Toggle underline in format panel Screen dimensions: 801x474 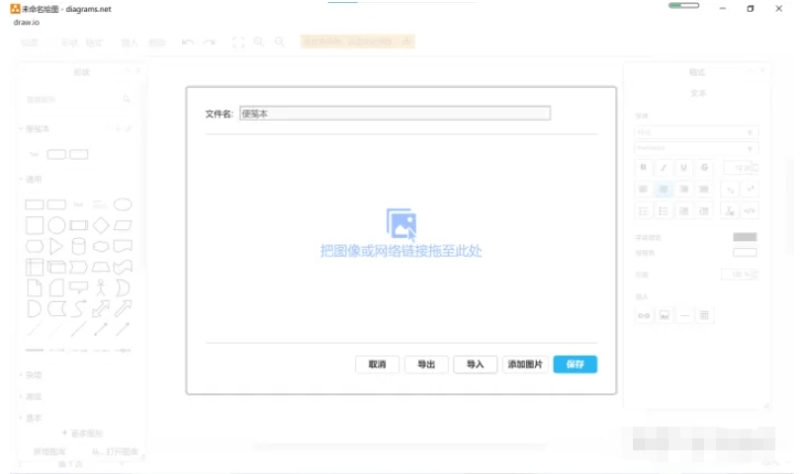click(683, 167)
